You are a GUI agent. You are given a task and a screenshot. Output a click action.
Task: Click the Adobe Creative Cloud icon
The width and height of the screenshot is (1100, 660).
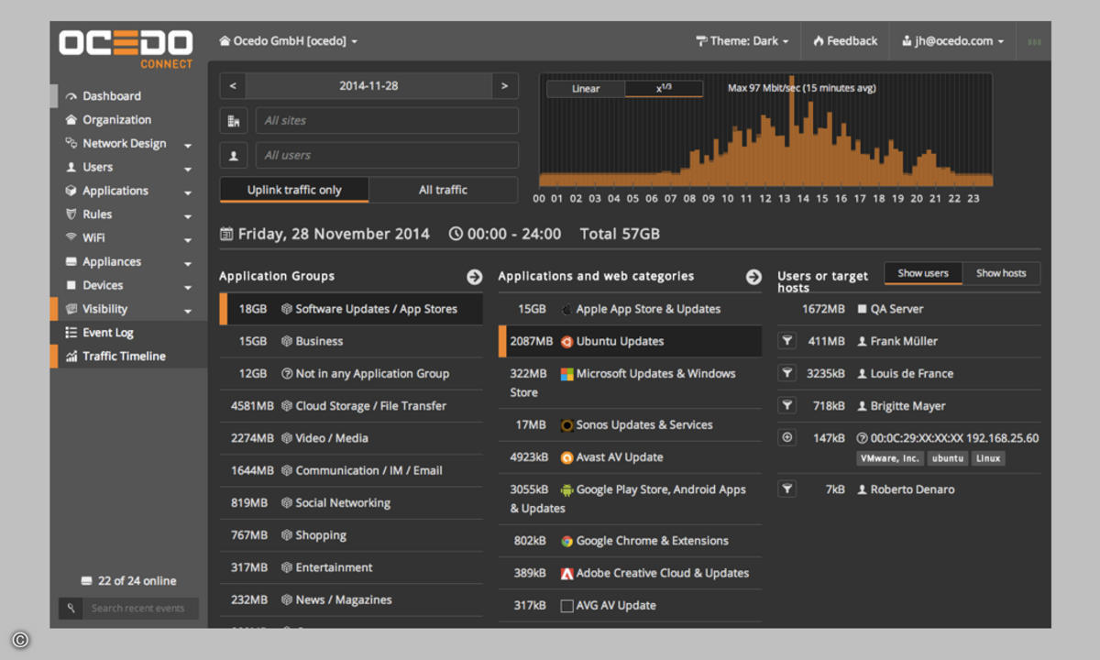click(x=566, y=574)
